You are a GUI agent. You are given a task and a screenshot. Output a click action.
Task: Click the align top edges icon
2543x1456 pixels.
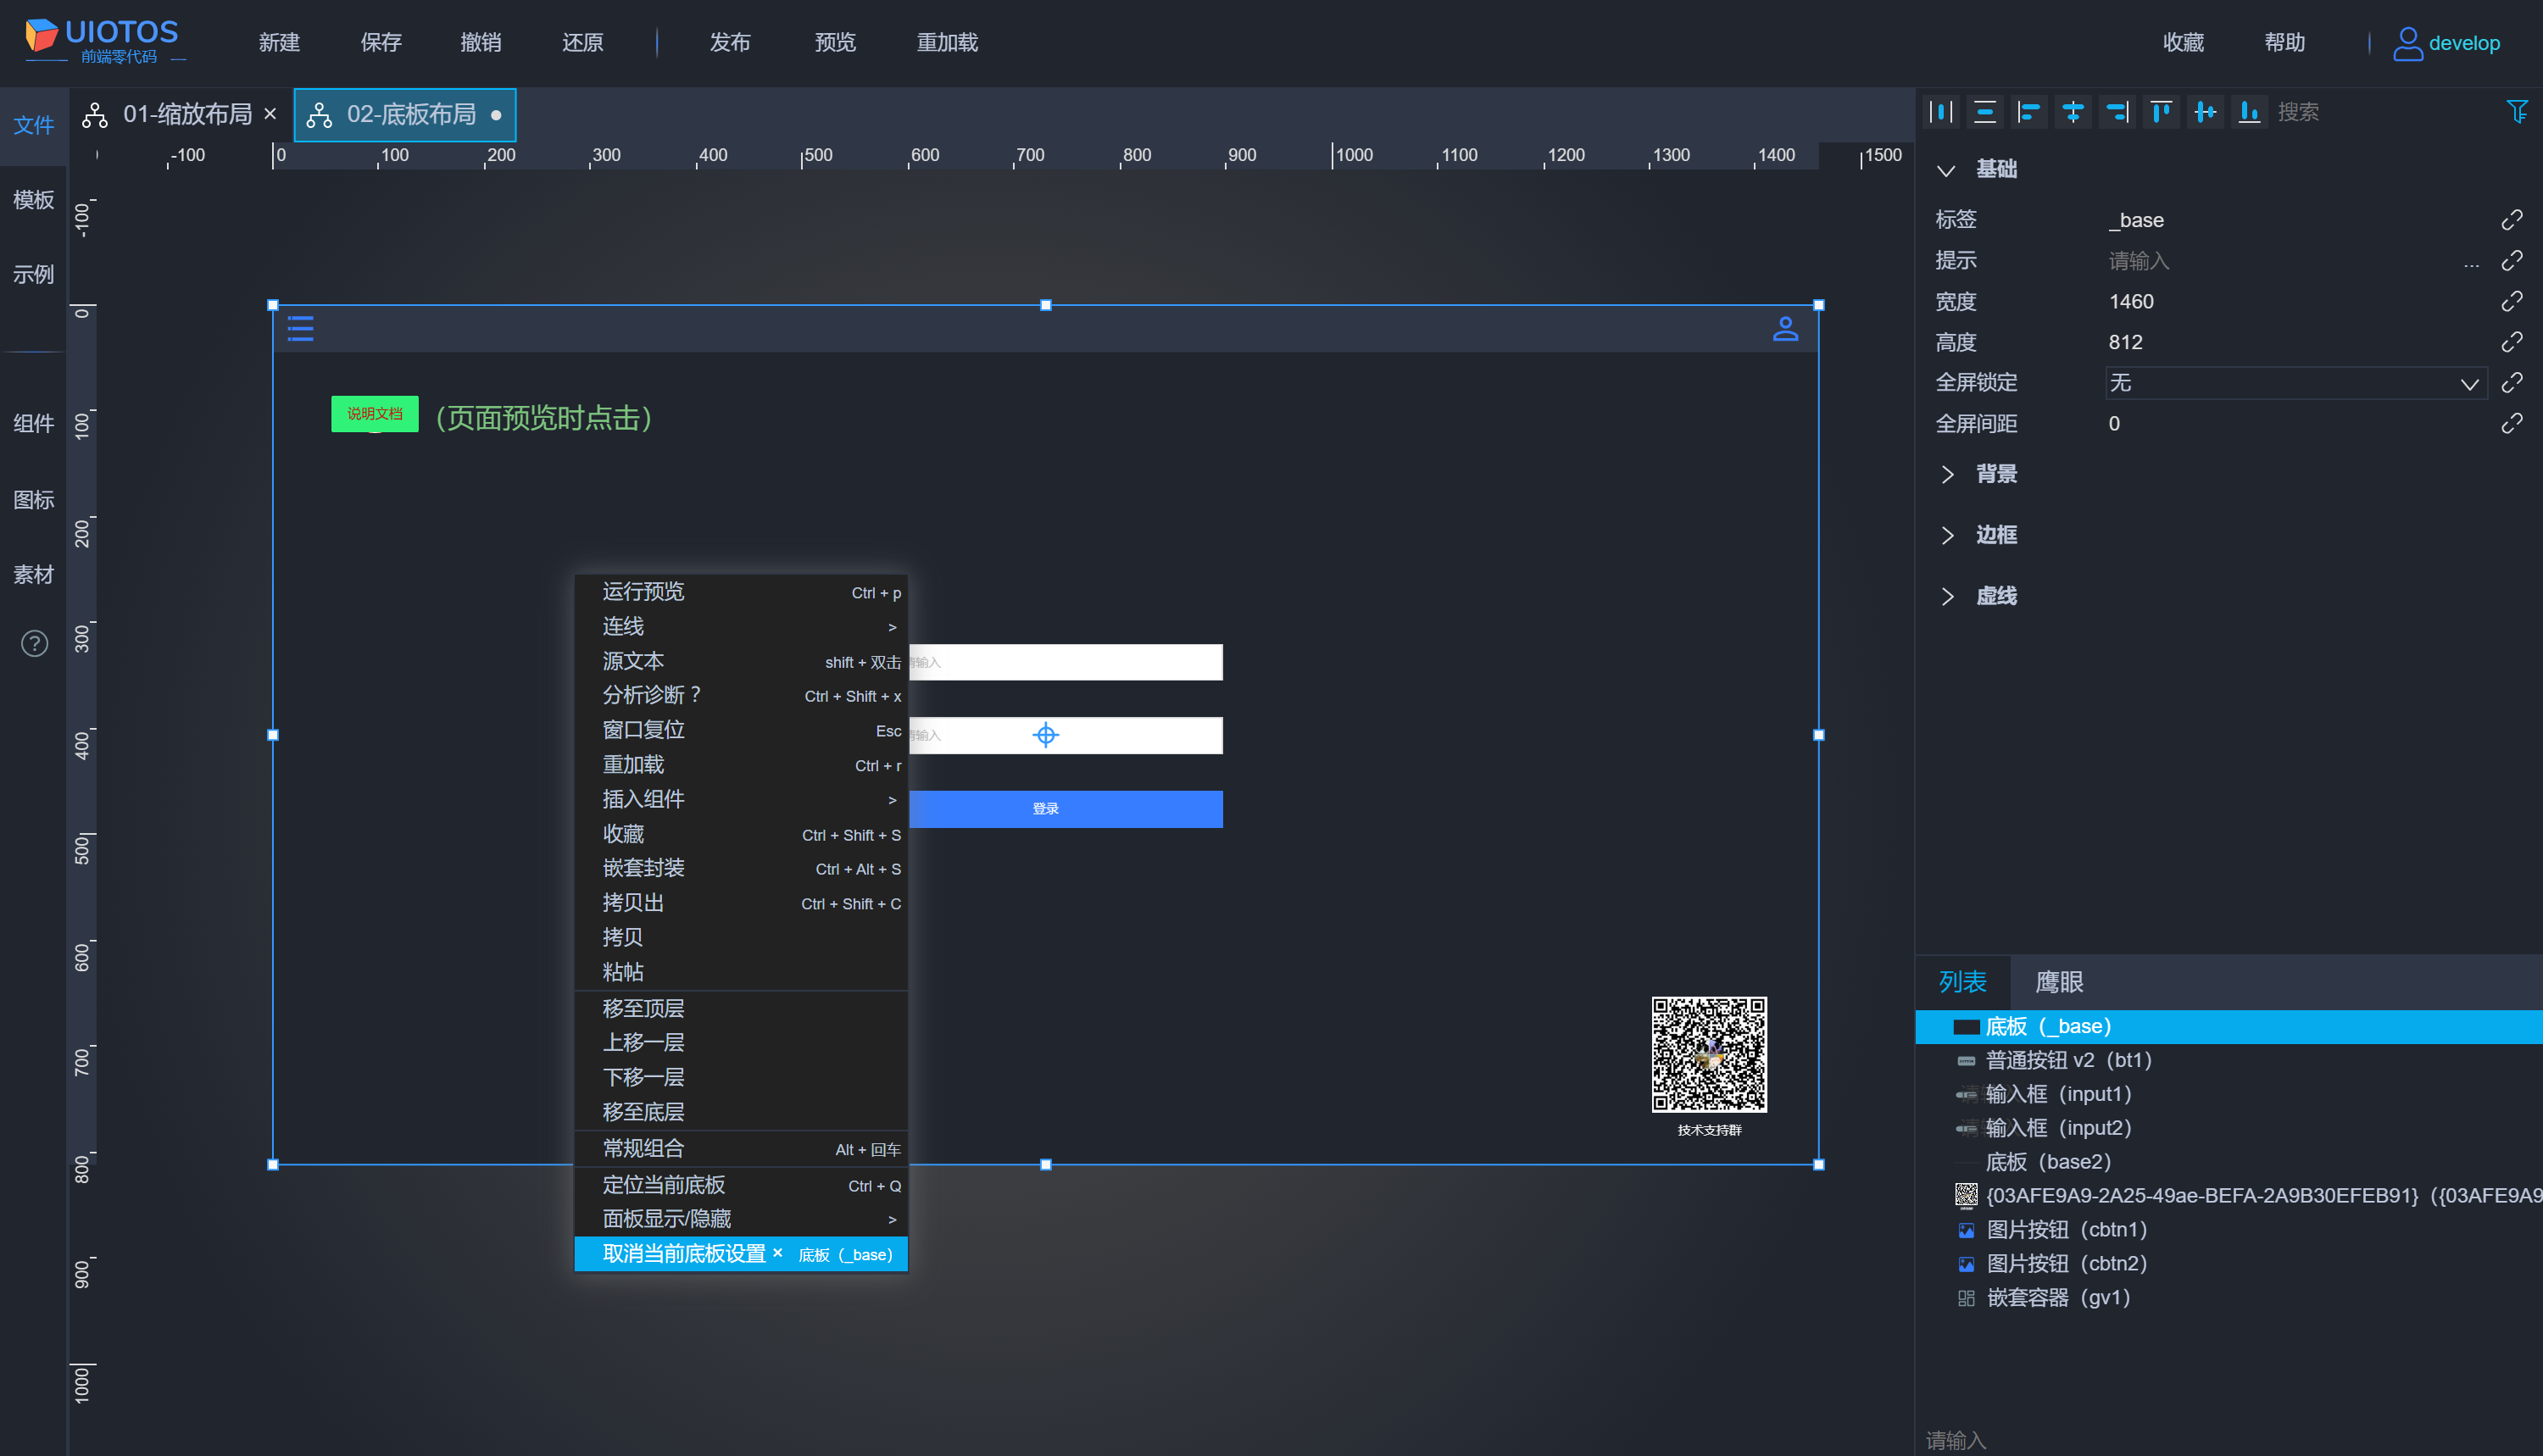pyautogui.click(x=2161, y=112)
